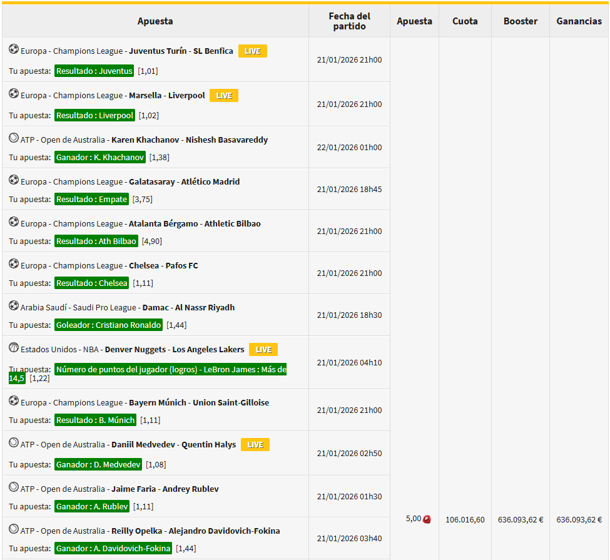Click the narrow 'Apuesta' stake column header

tap(414, 21)
